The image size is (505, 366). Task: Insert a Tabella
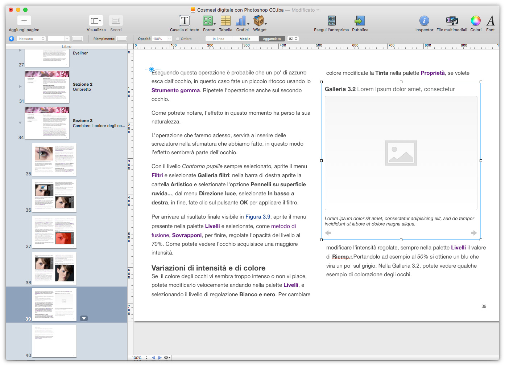click(225, 21)
